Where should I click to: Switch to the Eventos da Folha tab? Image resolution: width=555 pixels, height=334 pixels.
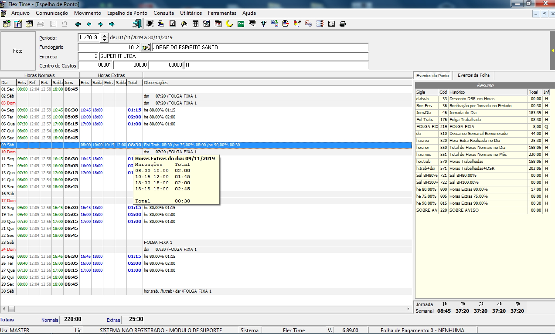tap(473, 75)
